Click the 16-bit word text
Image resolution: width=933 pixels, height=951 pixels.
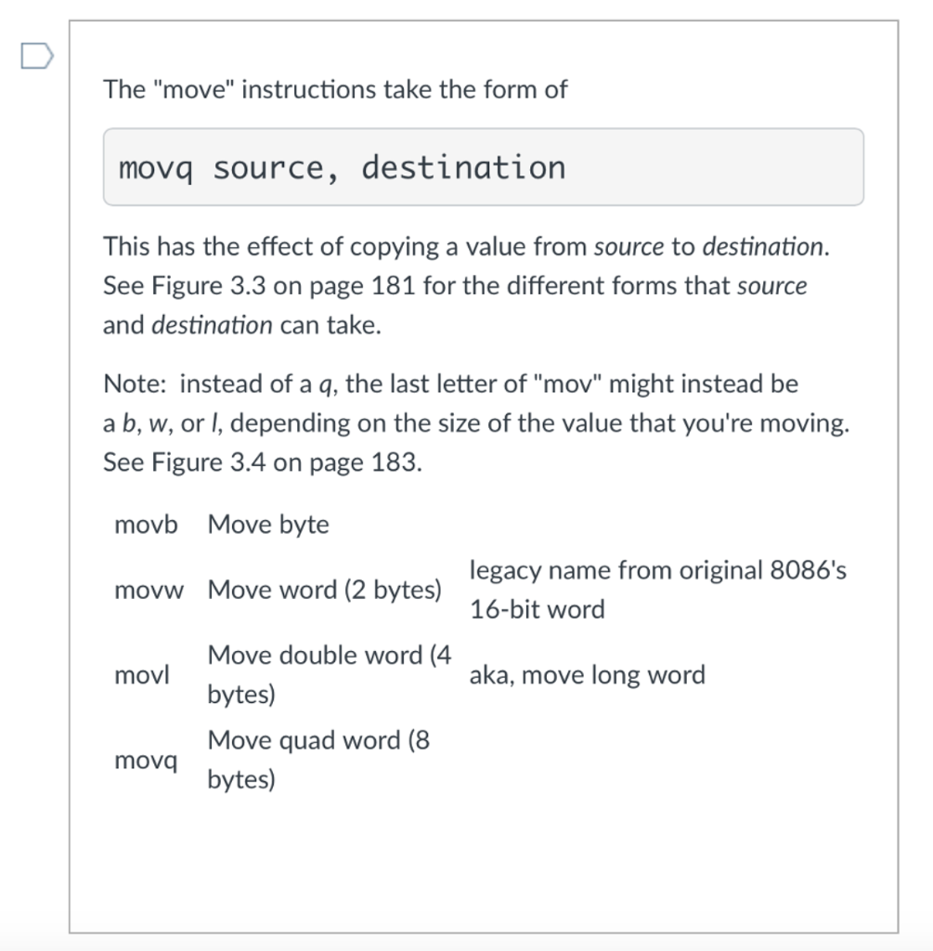[537, 609]
